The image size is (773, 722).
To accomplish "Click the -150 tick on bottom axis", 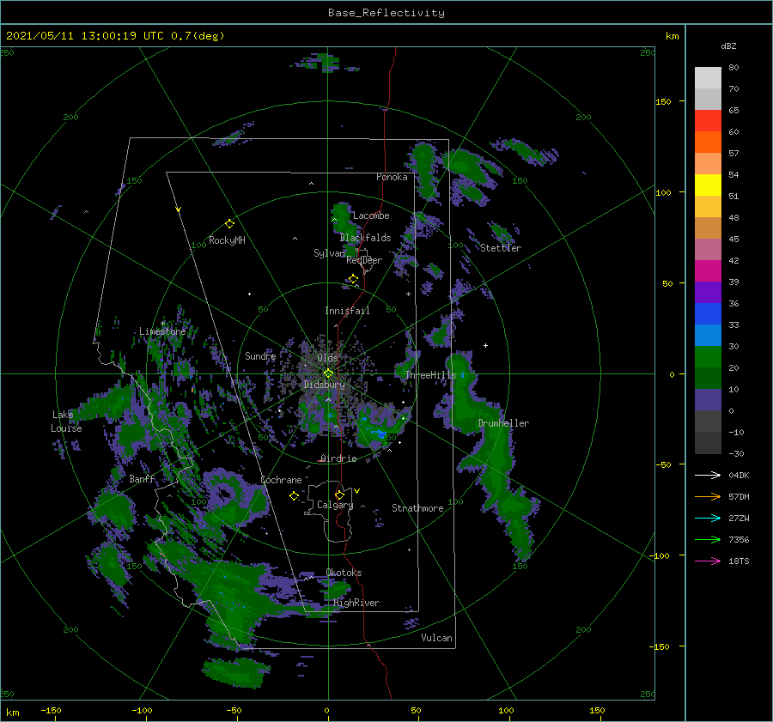I will click(51, 710).
